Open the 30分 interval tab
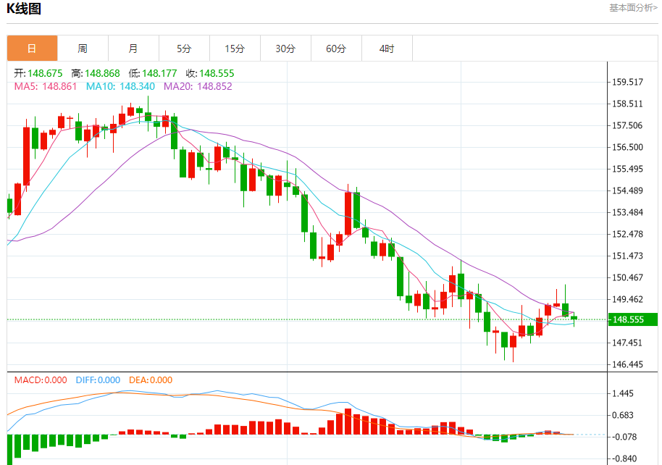 click(x=285, y=49)
